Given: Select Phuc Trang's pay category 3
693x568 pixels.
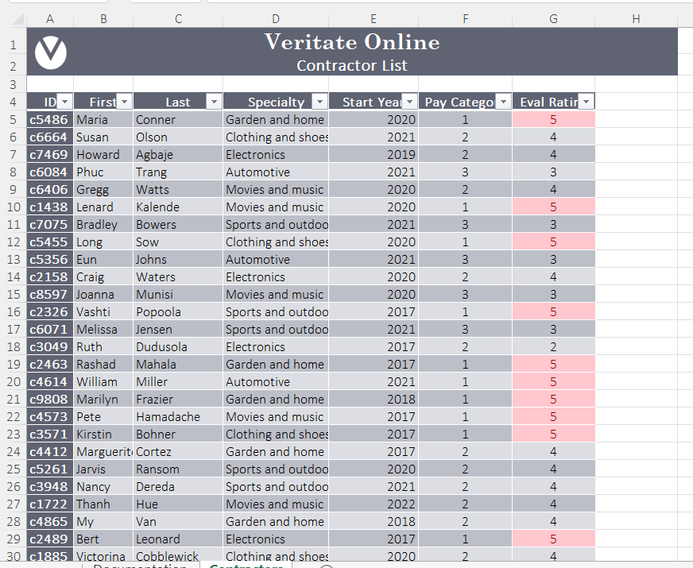Looking at the screenshot, I should (466, 172).
